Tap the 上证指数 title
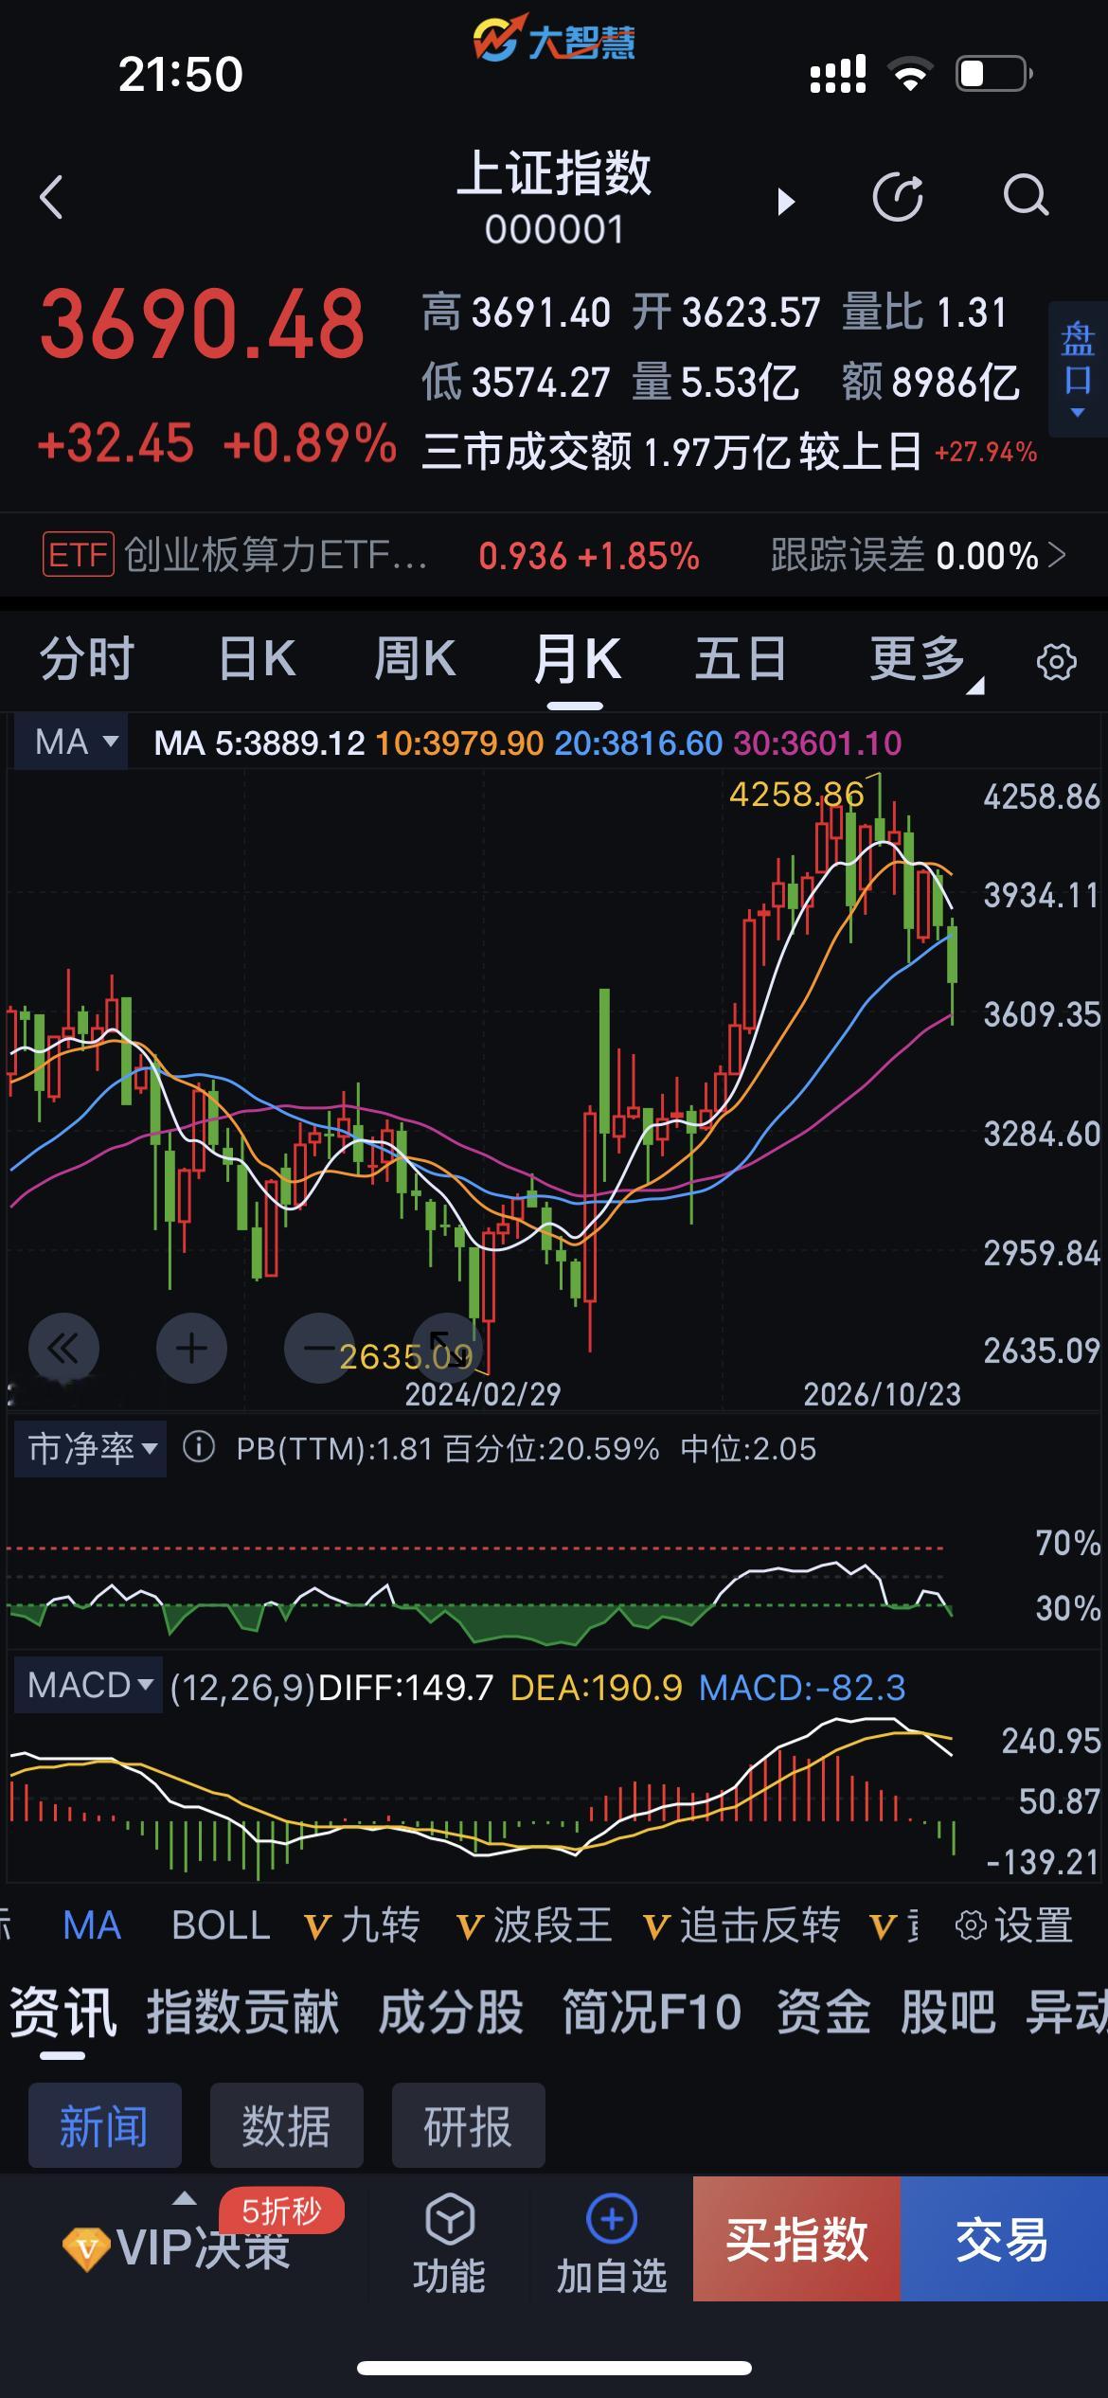 [x=554, y=173]
